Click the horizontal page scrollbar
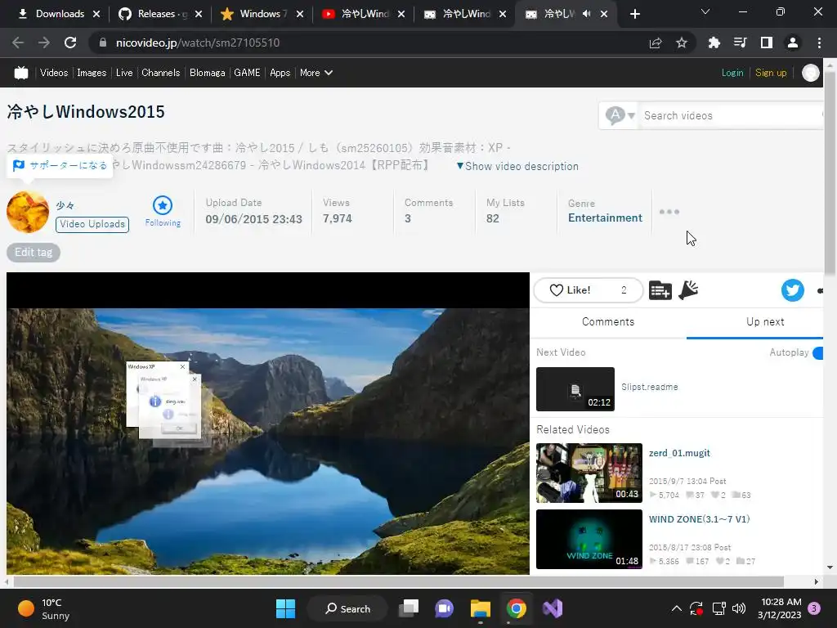 pos(398,581)
